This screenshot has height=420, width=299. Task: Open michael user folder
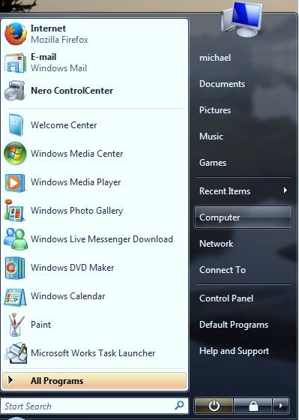[x=215, y=58]
